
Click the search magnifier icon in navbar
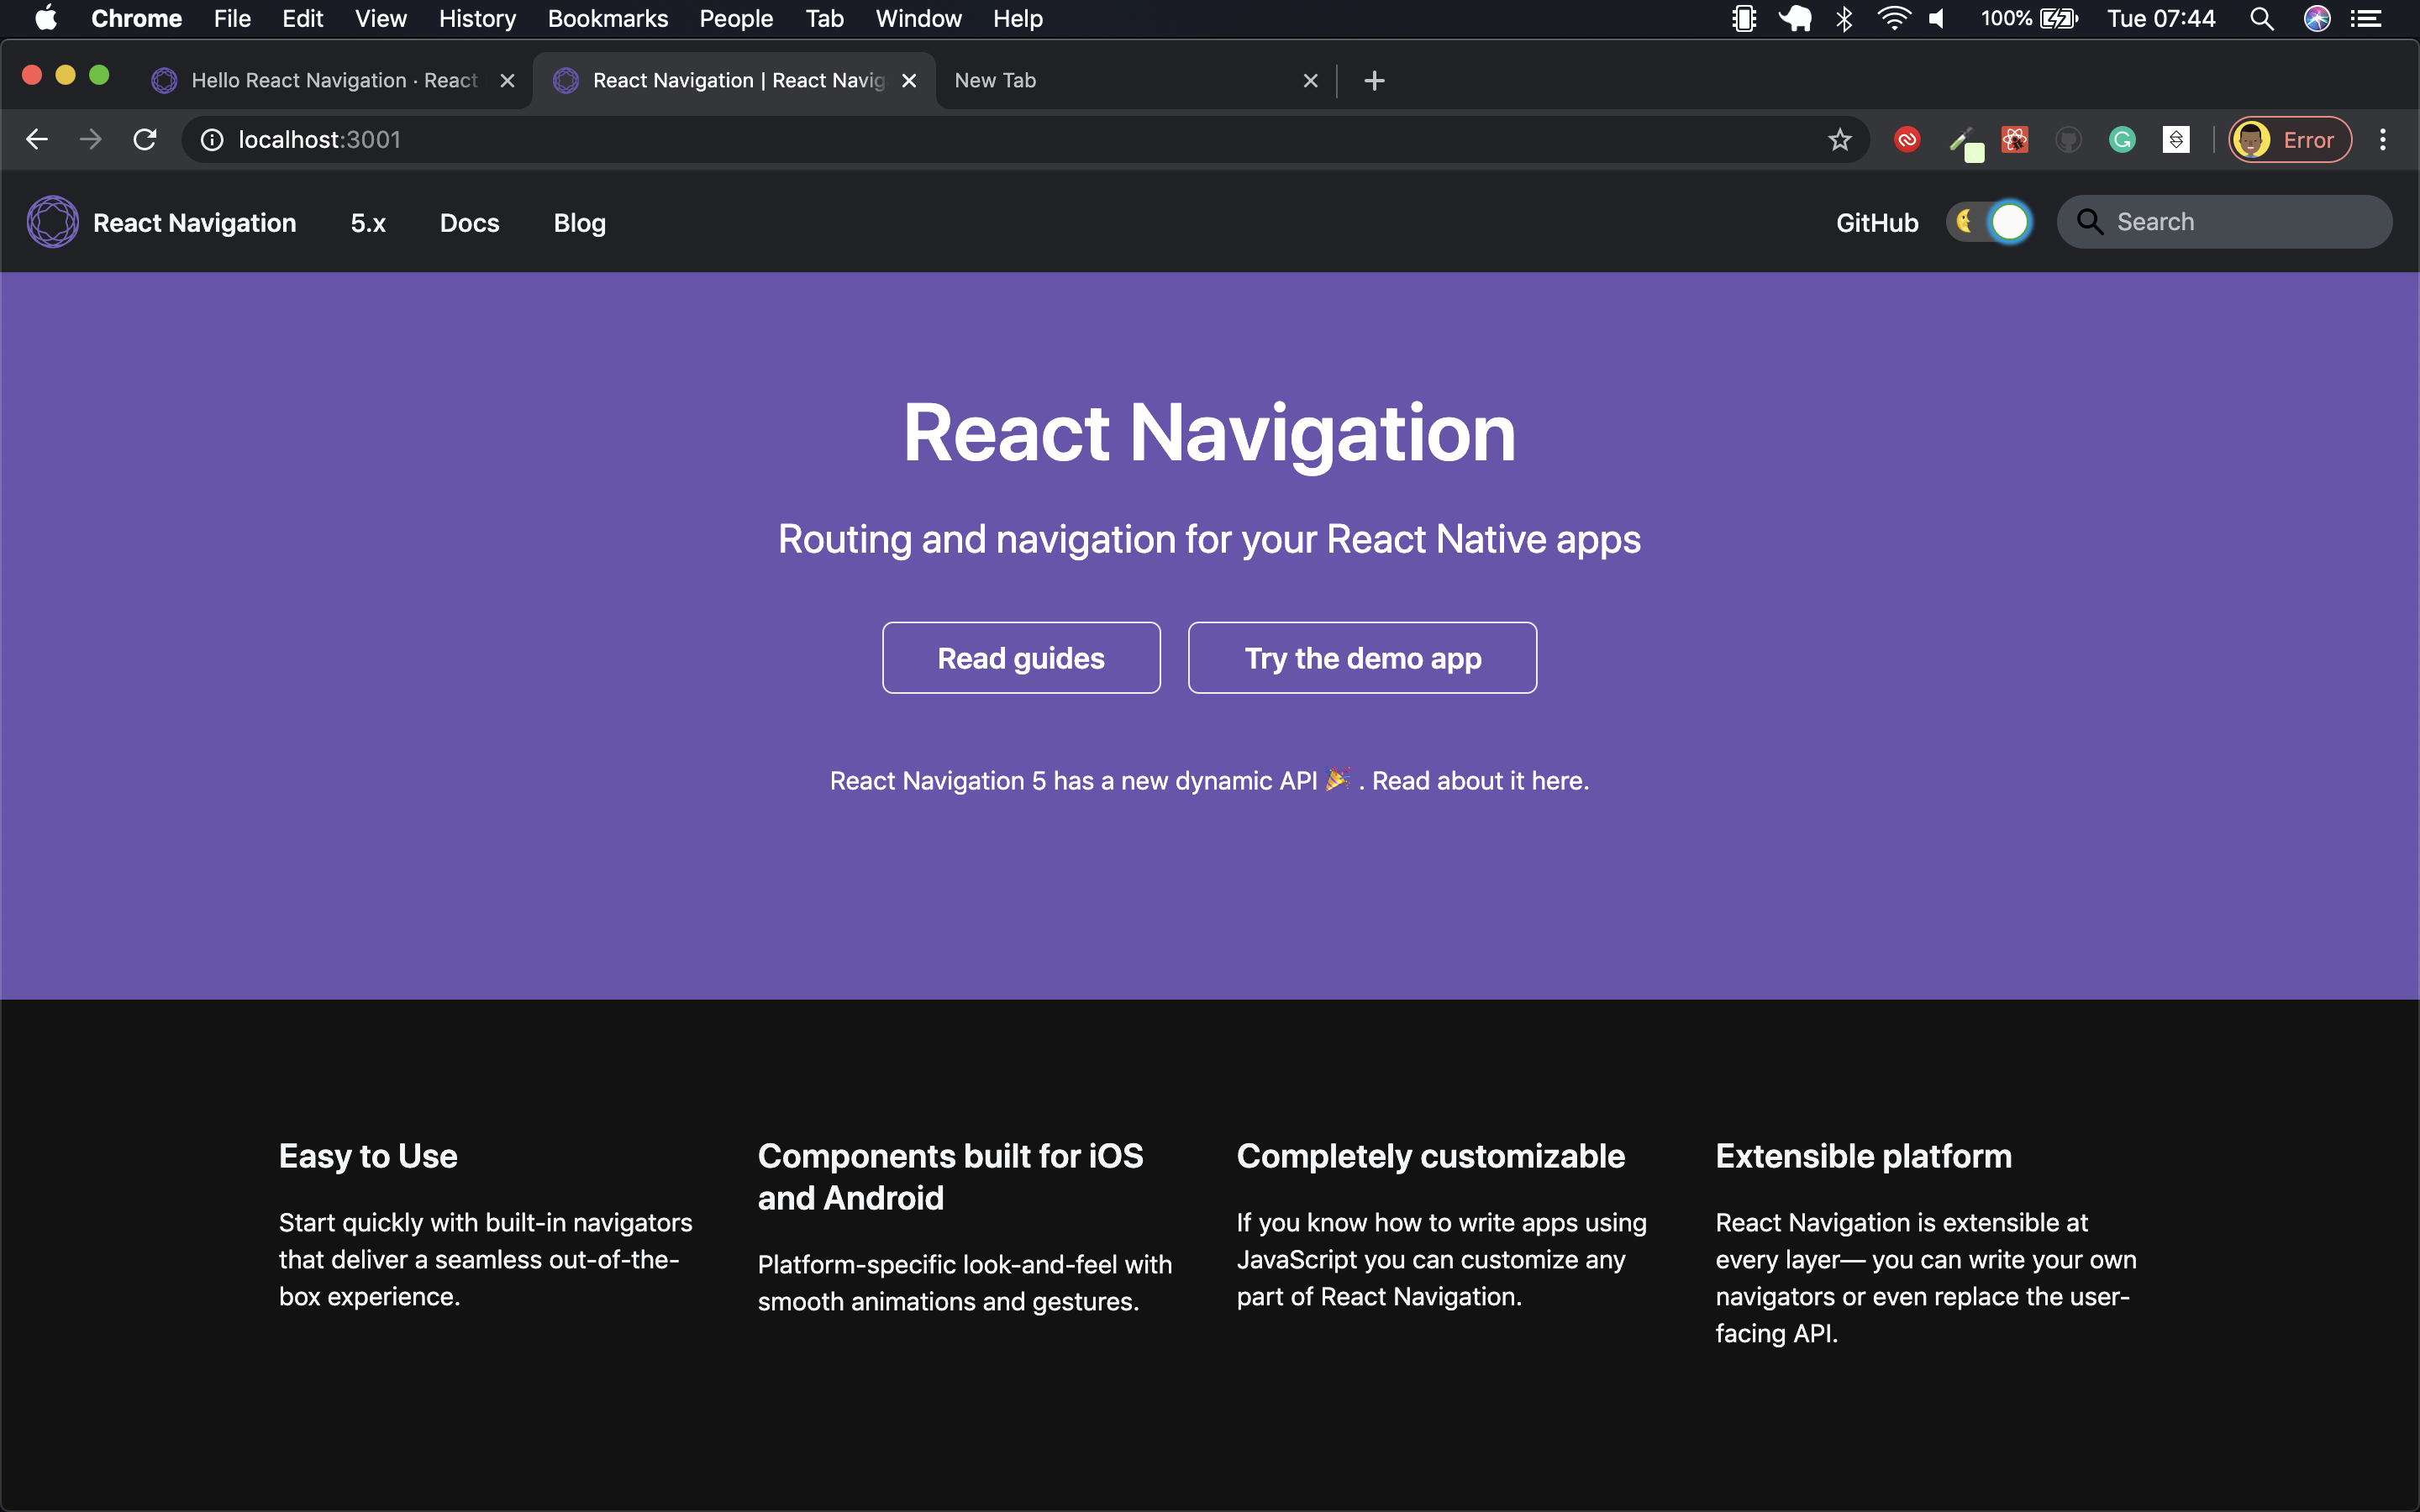pyautogui.click(x=2090, y=222)
